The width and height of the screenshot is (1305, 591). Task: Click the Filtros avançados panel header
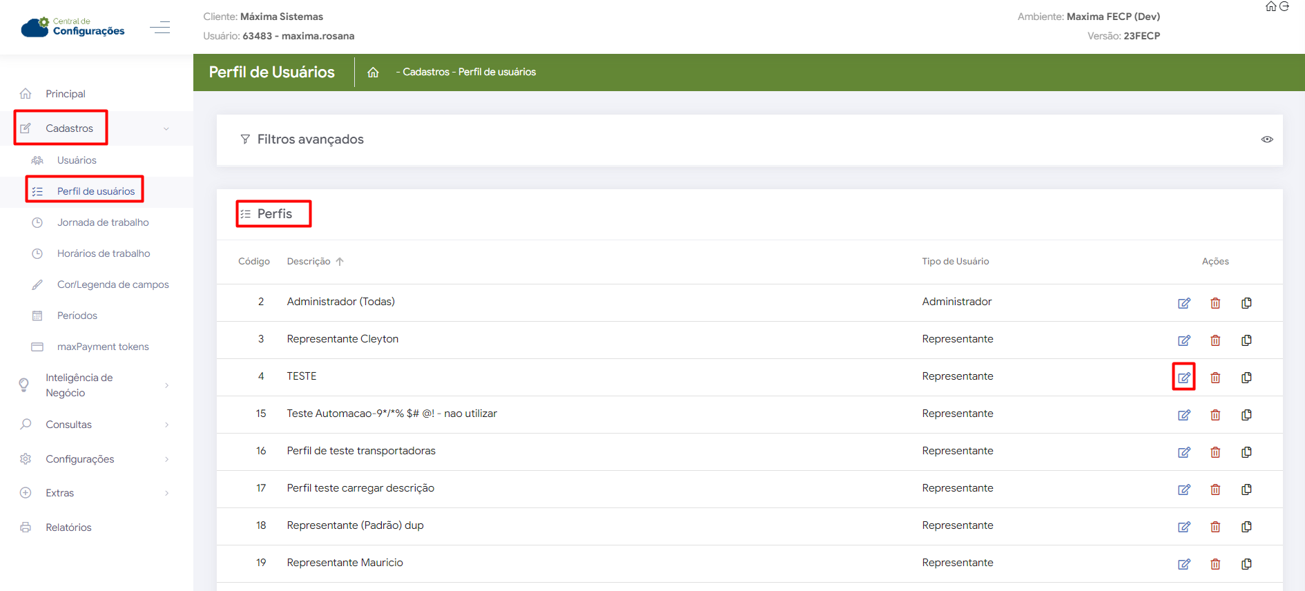(310, 139)
